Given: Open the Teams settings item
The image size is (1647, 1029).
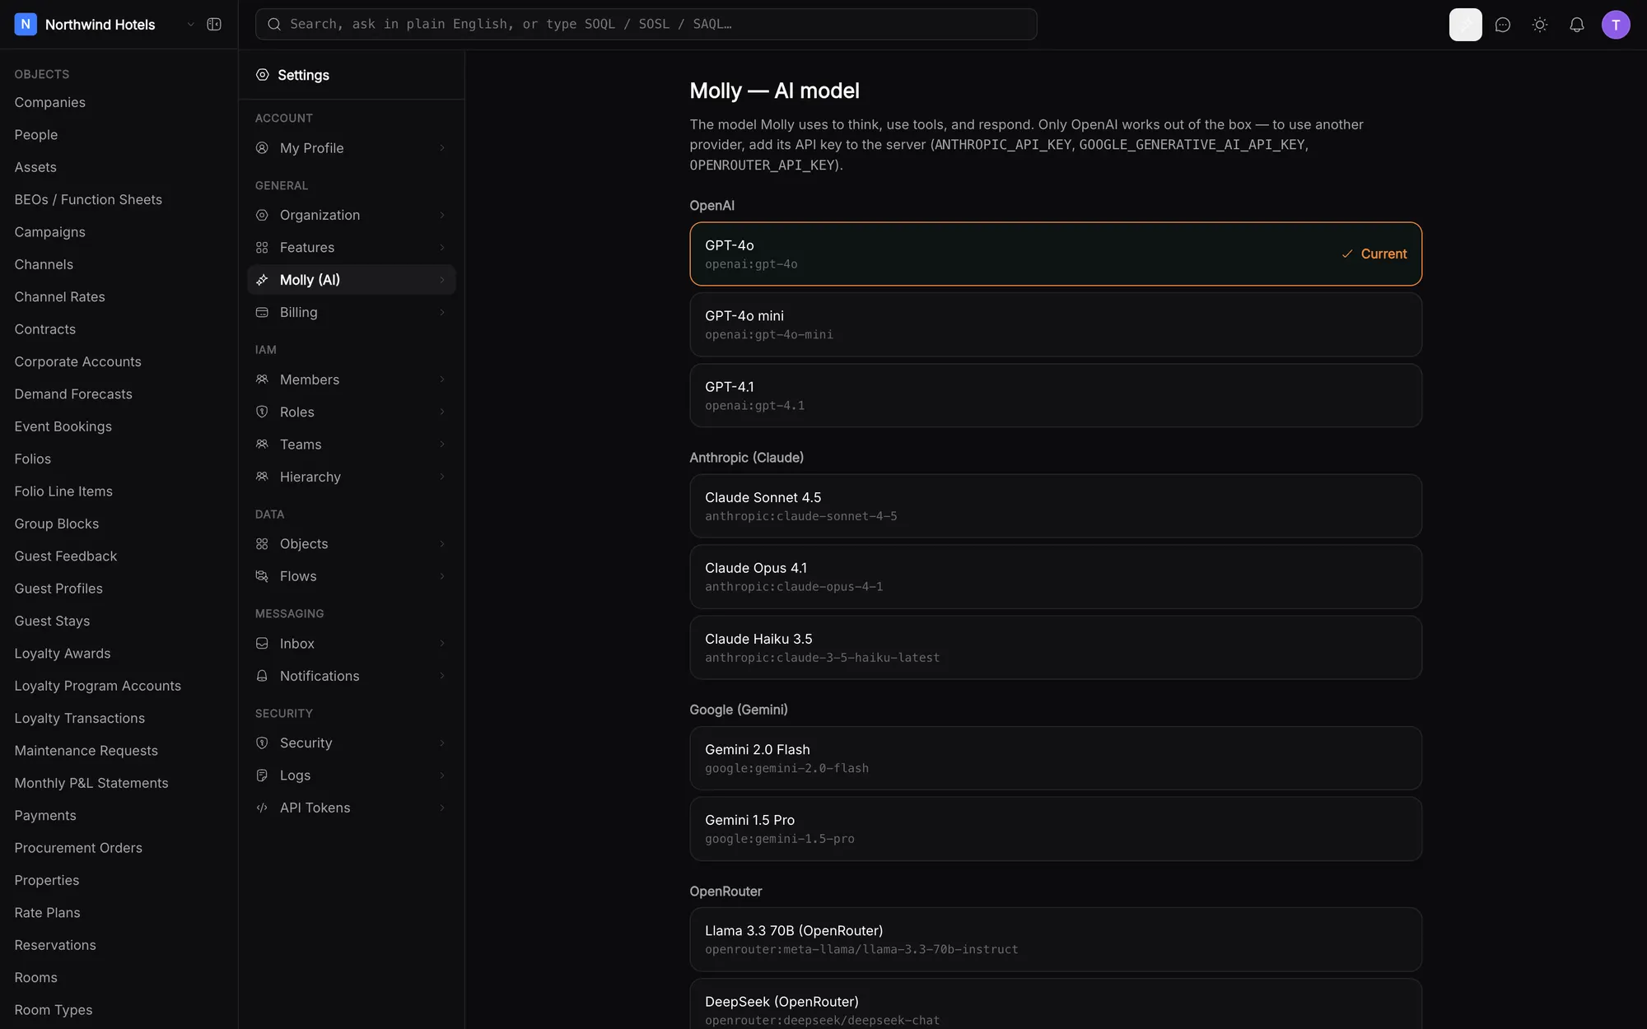Looking at the screenshot, I should [352, 445].
